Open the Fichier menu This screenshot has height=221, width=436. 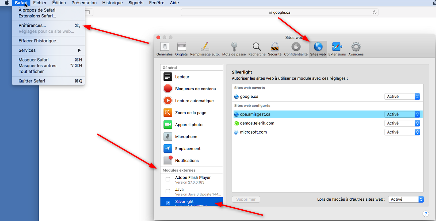click(x=40, y=3)
